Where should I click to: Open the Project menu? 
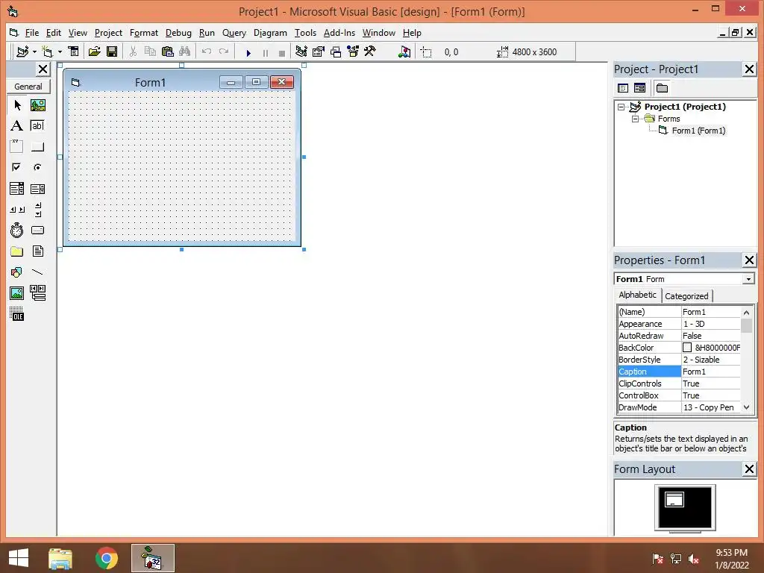tap(108, 33)
